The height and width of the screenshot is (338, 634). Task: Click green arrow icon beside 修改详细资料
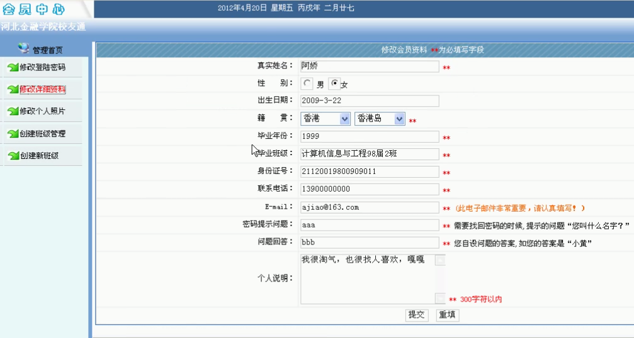(x=13, y=89)
